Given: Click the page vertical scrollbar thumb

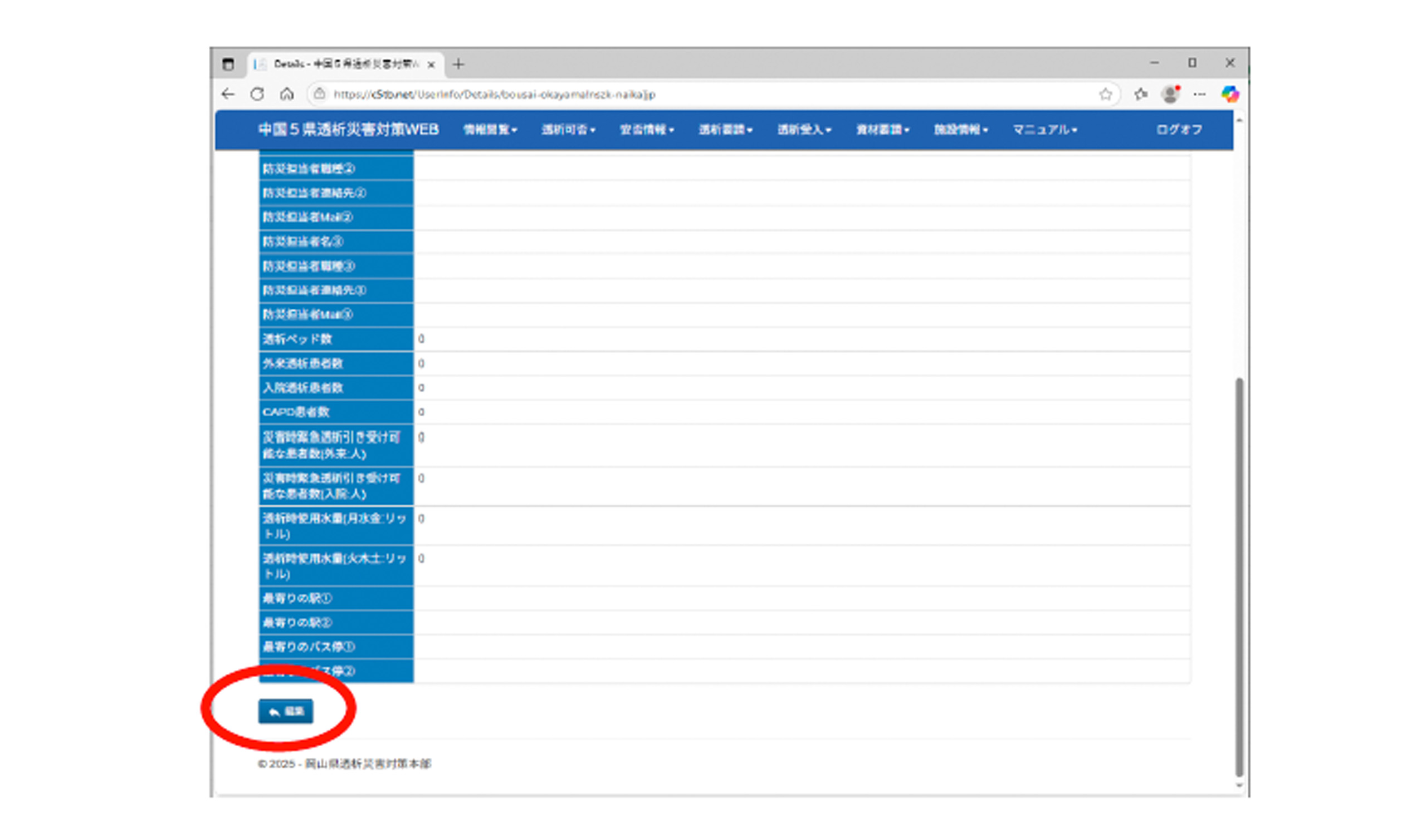Looking at the screenshot, I should (1239, 577).
